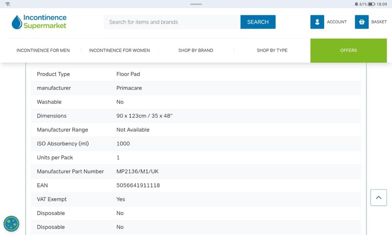The image size is (392, 235).
Task: Select the 1000 absorbency value
Action: (123, 144)
